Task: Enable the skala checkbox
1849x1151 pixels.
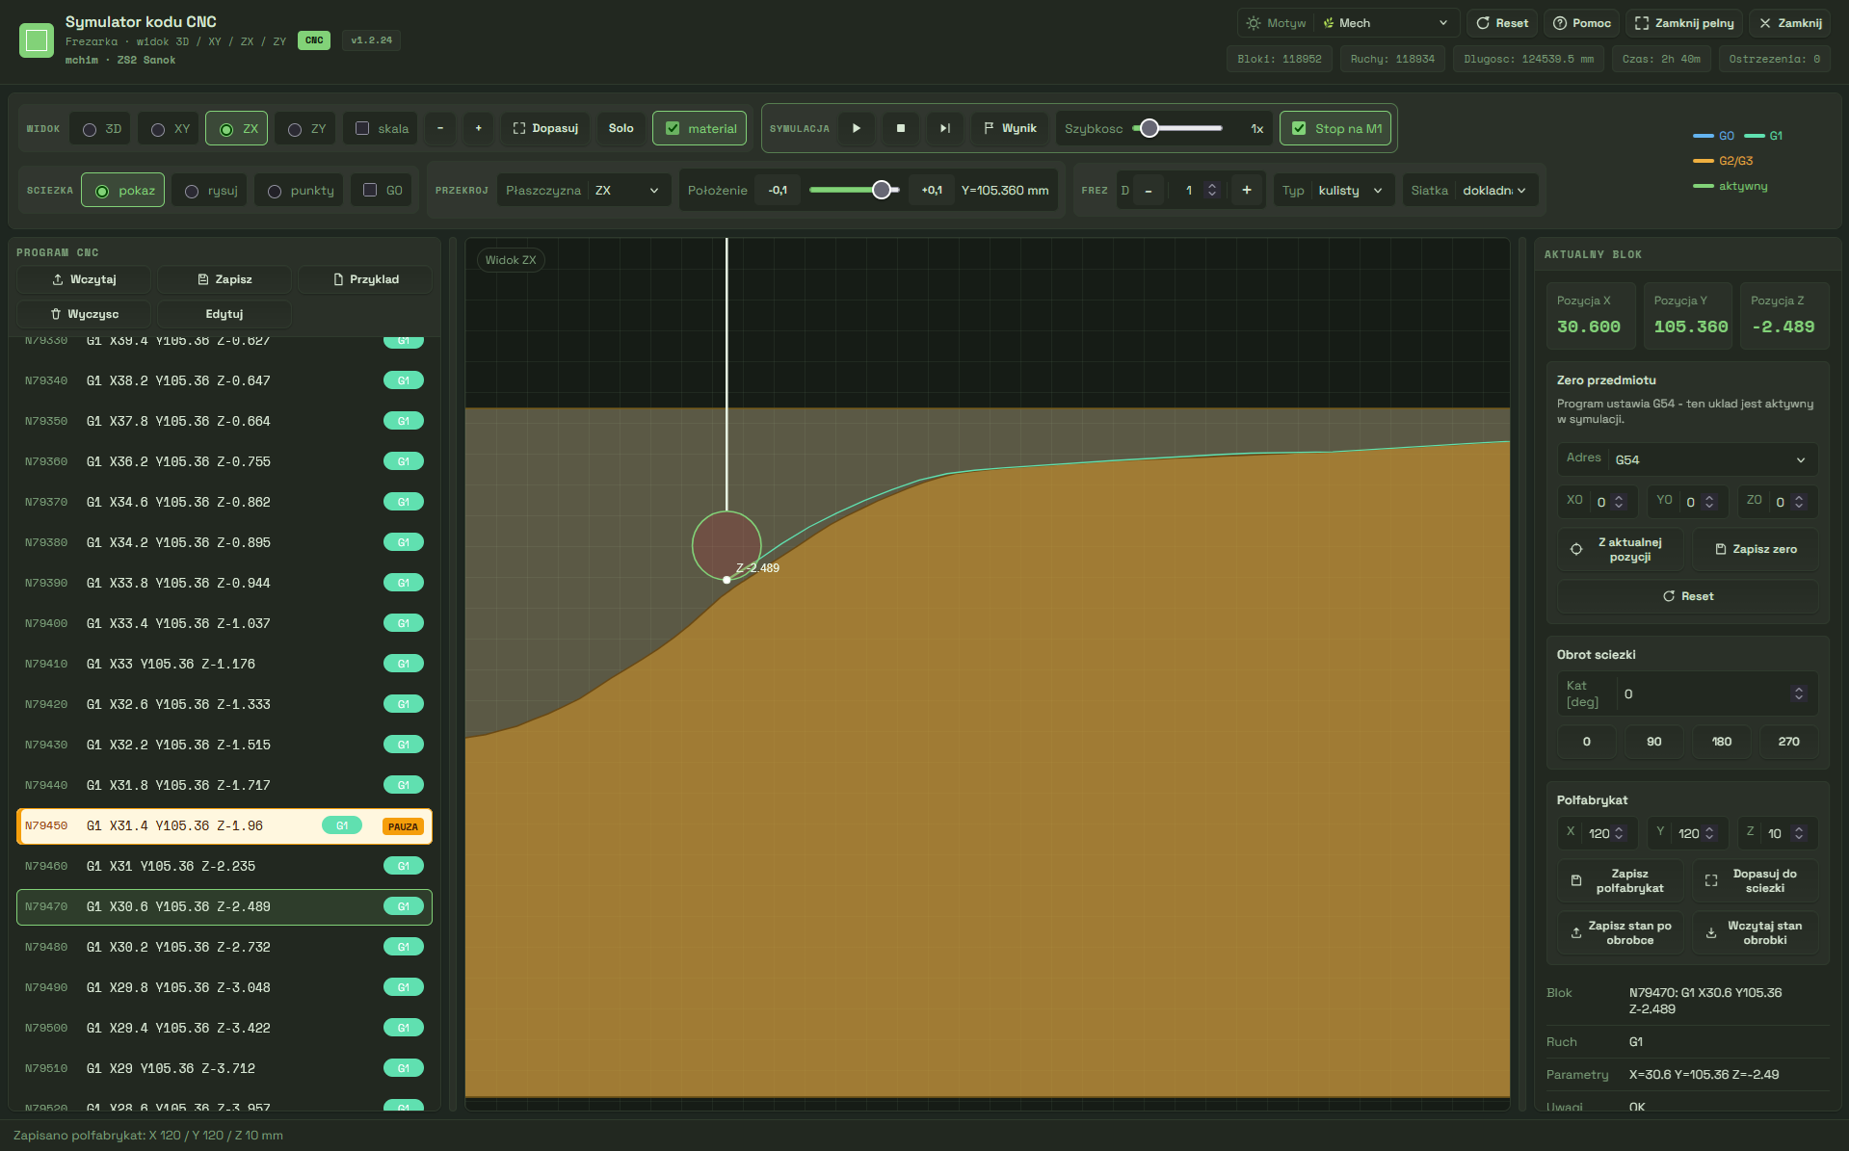Action: click(x=382, y=128)
